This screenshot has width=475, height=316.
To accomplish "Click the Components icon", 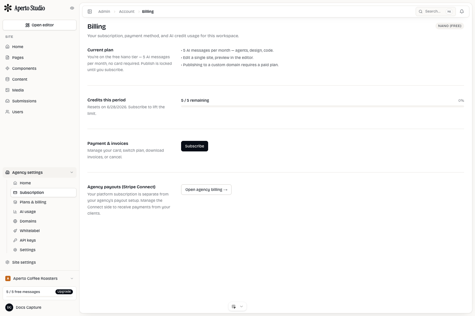I will click(8, 68).
